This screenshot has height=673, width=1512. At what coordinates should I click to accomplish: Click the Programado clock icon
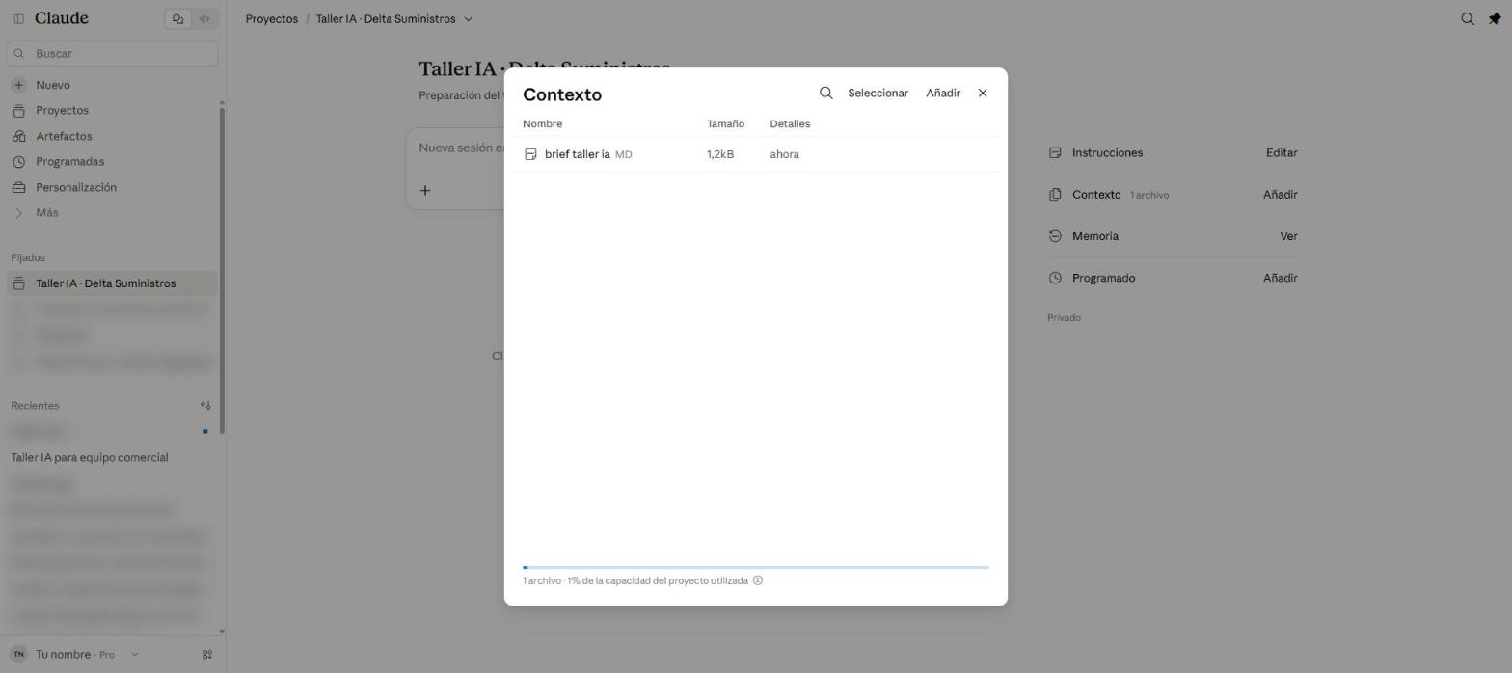pyautogui.click(x=1055, y=278)
